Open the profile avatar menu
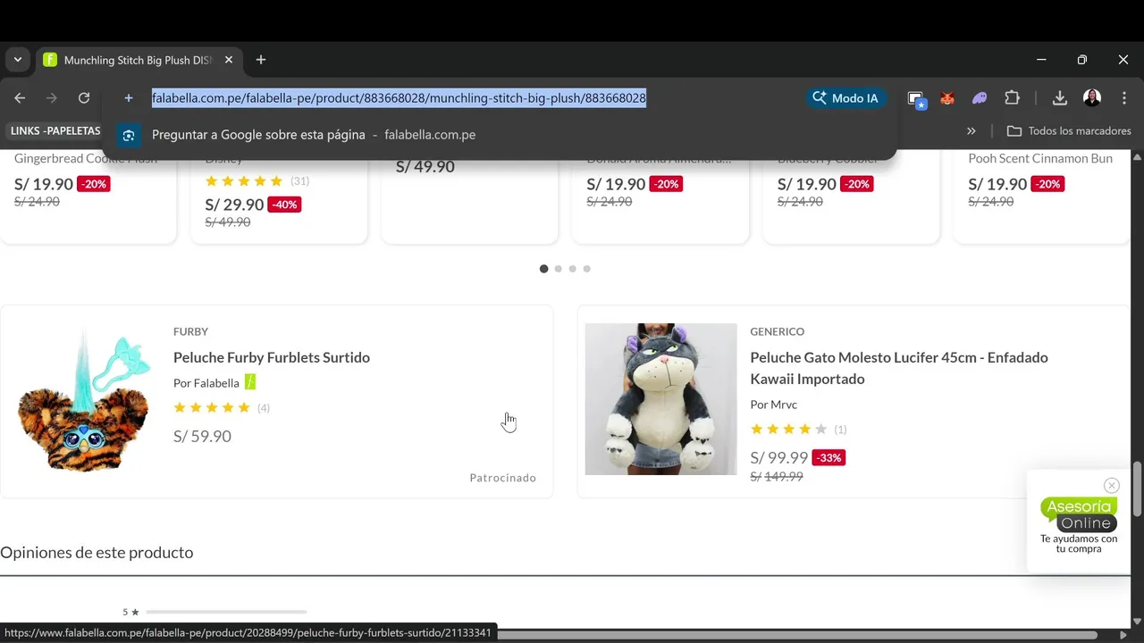The width and height of the screenshot is (1144, 643). point(1092,98)
